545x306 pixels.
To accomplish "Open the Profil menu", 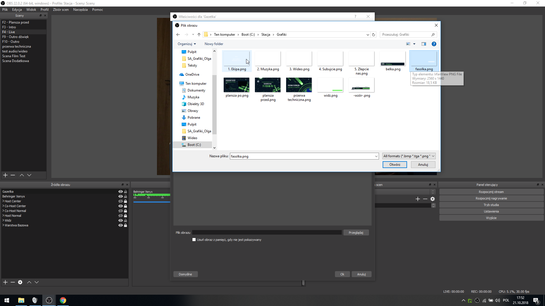I will tap(44, 10).
